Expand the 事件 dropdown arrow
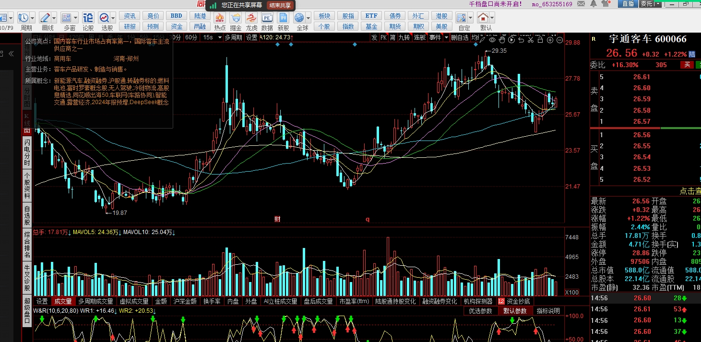 click(446, 37)
